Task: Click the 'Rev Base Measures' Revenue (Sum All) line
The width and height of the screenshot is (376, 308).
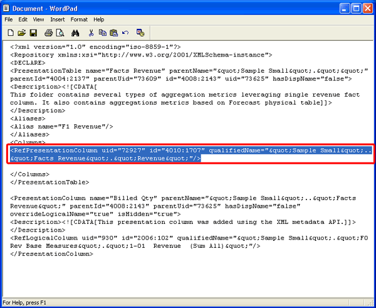Action: click(135, 246)
